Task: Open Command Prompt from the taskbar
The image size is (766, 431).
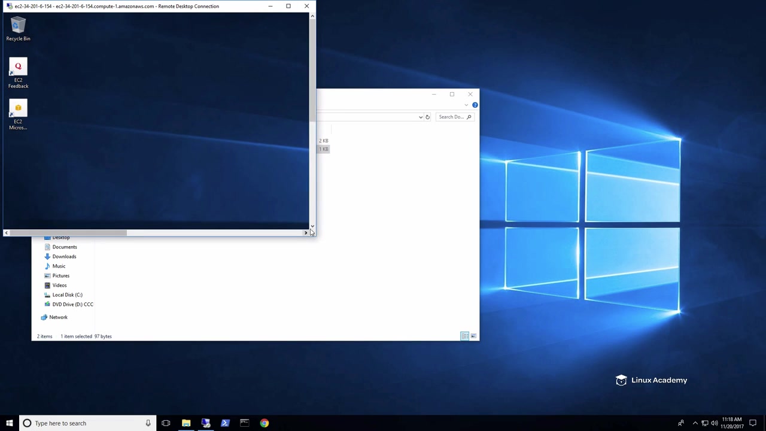Action: [244, 423]
